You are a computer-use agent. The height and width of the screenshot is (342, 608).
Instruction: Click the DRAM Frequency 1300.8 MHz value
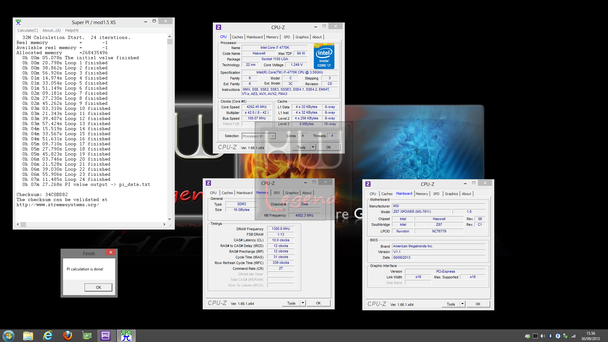click(x=281, y=229)
